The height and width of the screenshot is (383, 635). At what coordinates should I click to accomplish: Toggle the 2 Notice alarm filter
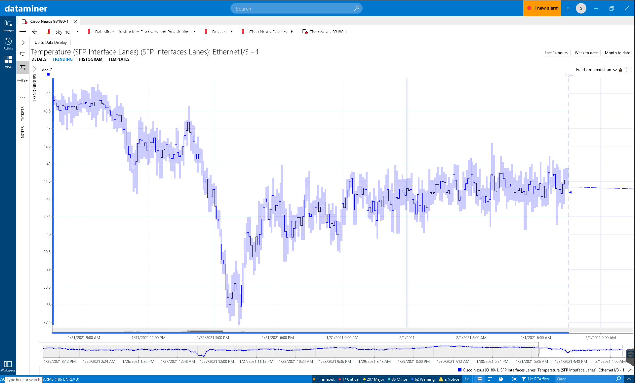pos(449,379)
